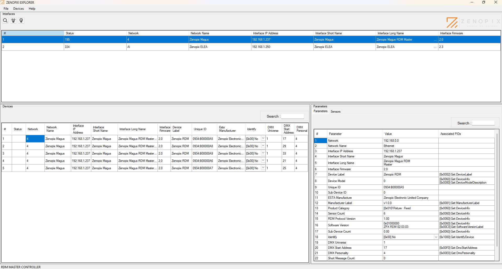Image resolution: width=502 pixels, height=269 pixels.
Task: Click the Status value 224 cell
Action: [95, 47]
